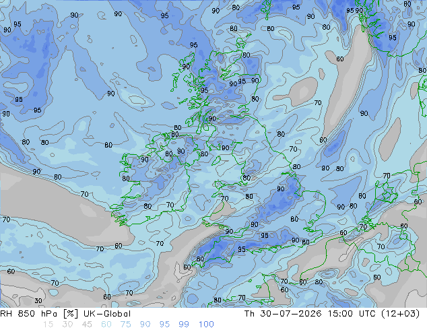Click the legend value 45

[x=87, y=325]
